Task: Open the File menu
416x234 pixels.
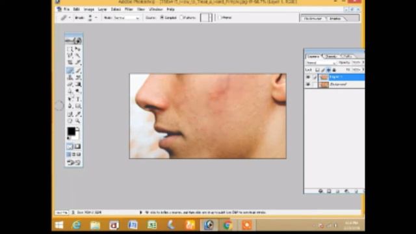Action: click(66, 9)
